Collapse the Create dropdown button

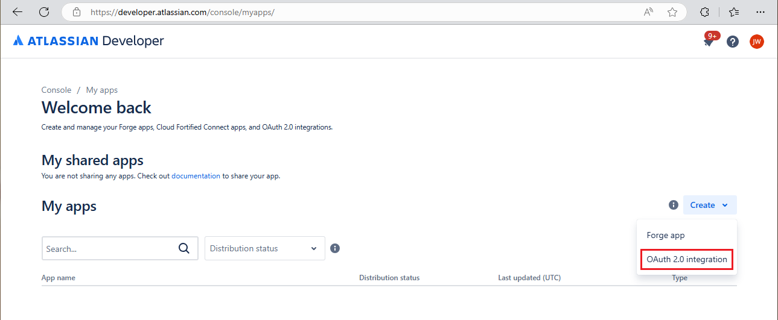click(x=709, y=205)
